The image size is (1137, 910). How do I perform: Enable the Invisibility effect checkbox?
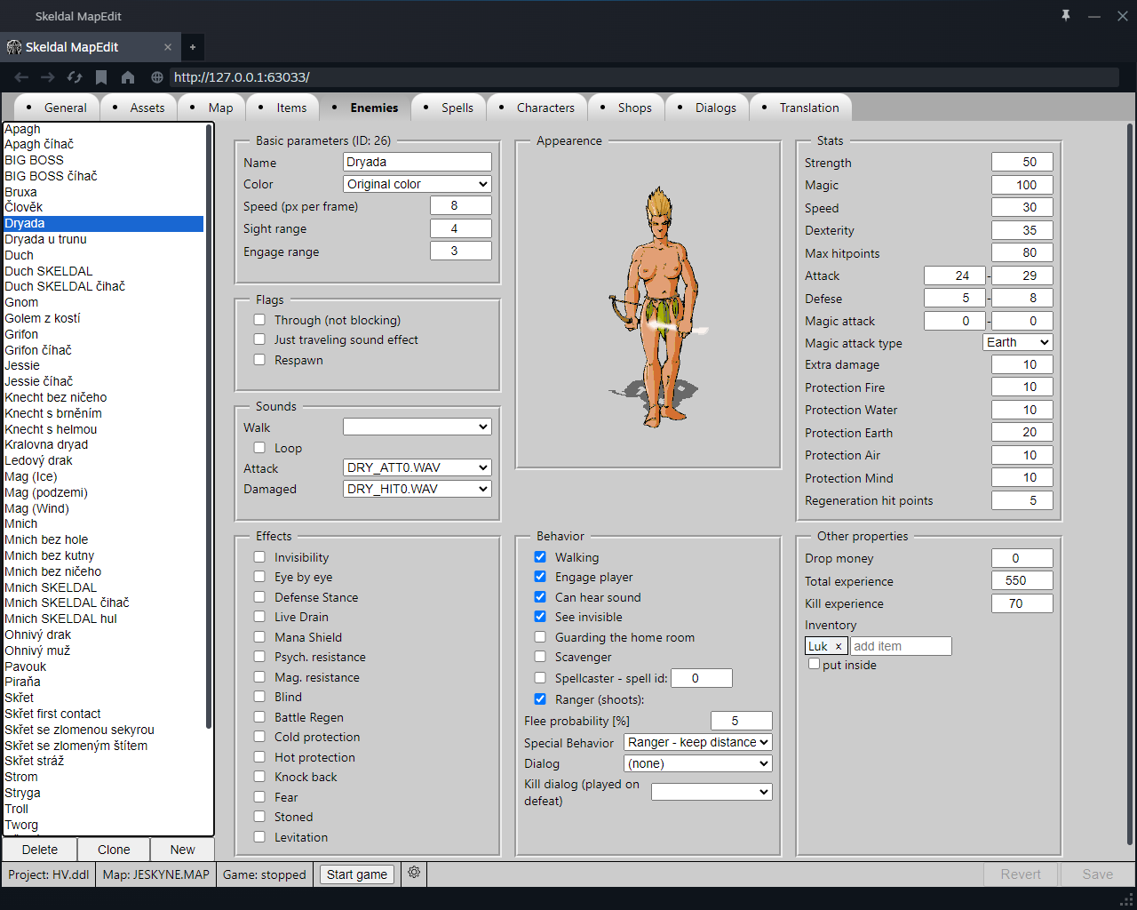(x=259, y=557)
